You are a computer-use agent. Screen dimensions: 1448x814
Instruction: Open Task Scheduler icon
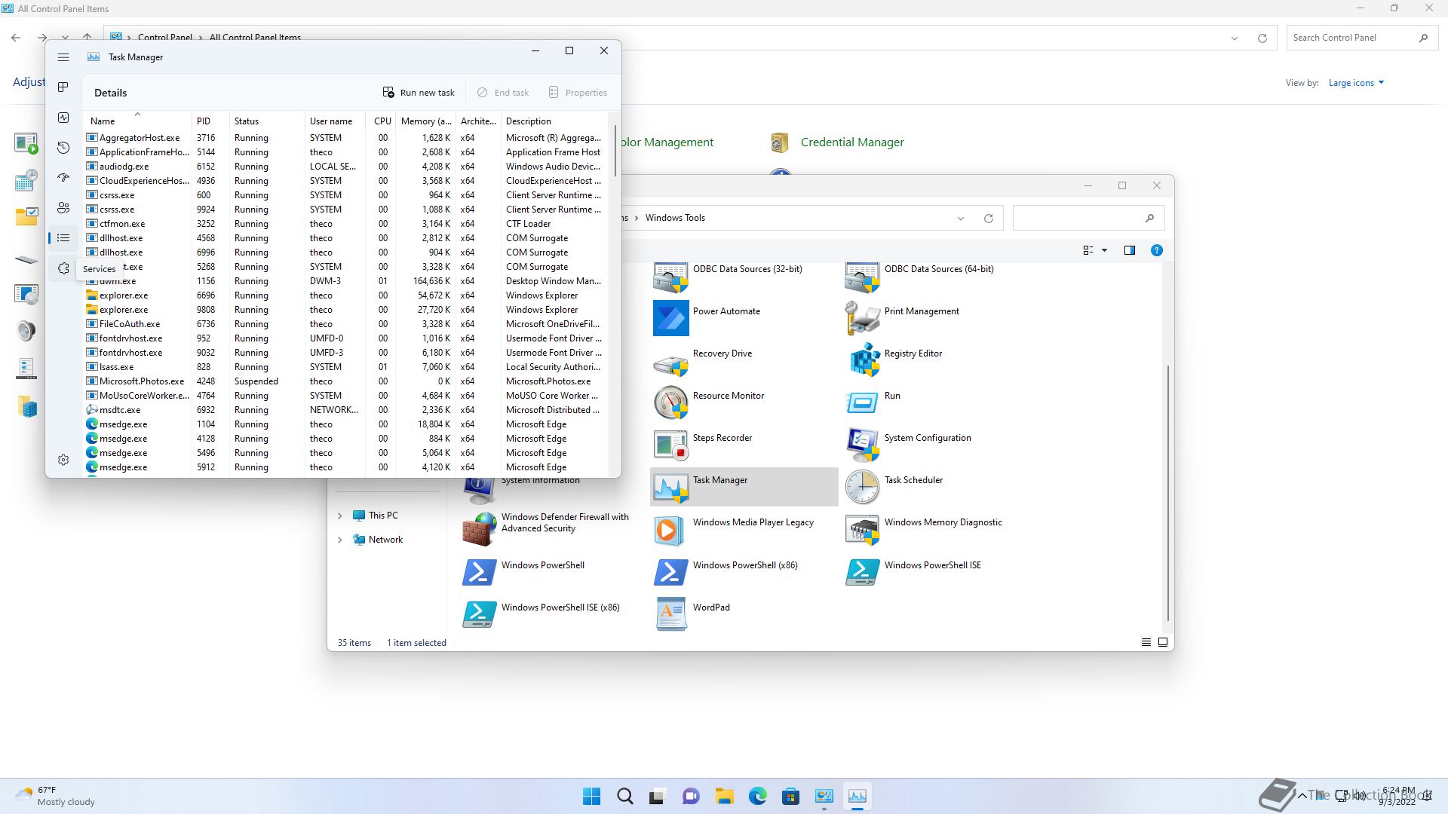point(862,487)
